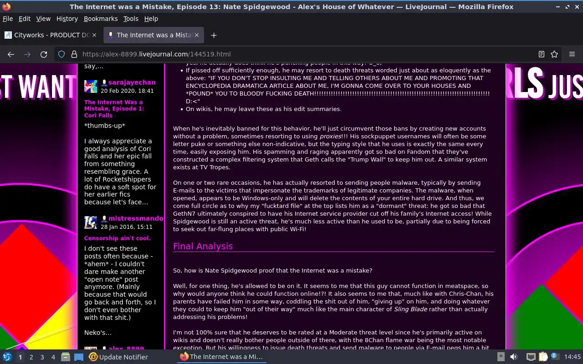Open a new tab with plus button

point(214,35)
